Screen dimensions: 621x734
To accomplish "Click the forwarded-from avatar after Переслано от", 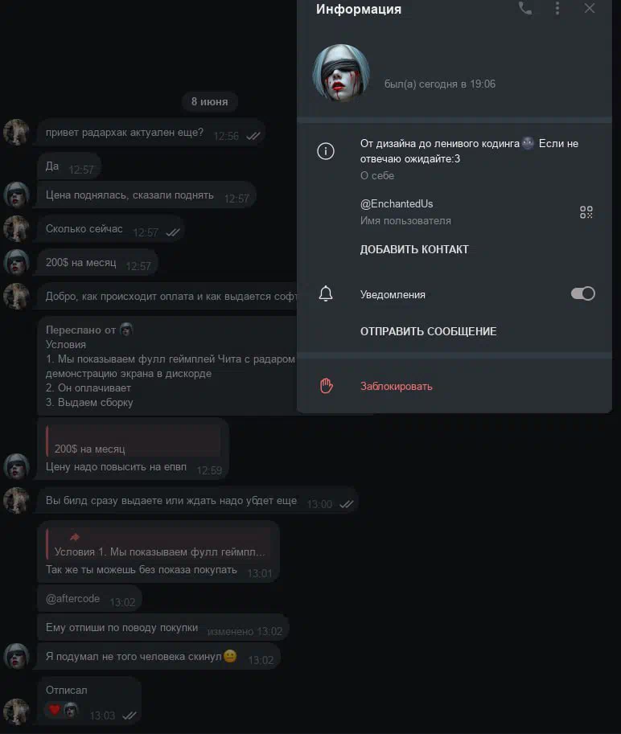I will click(x=126, y=330).
